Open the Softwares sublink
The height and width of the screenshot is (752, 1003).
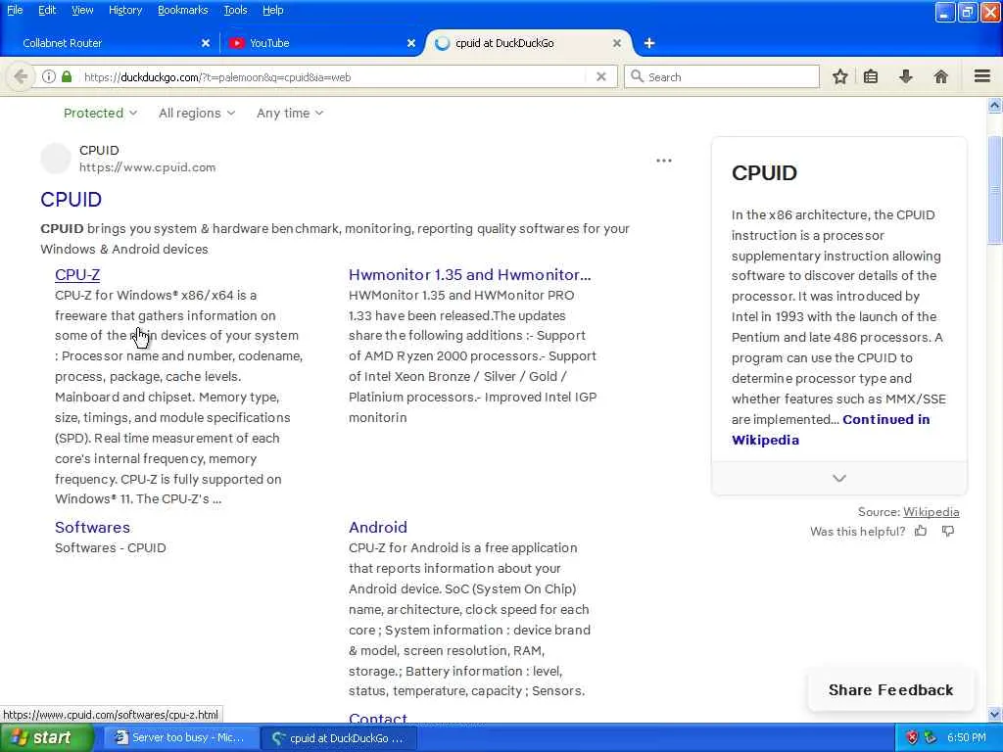92,528
